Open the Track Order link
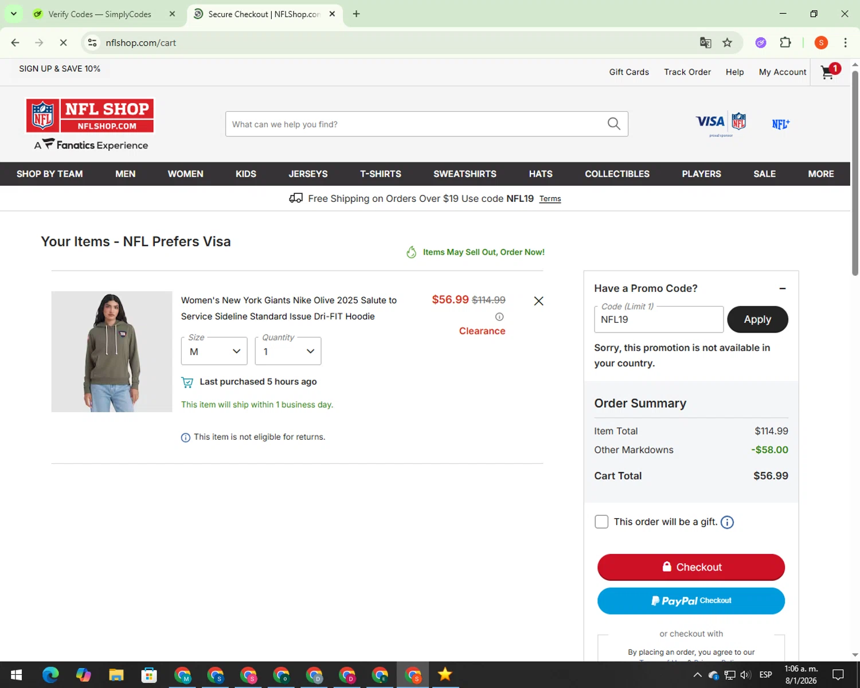860x688 pixels. pos(687,72)
